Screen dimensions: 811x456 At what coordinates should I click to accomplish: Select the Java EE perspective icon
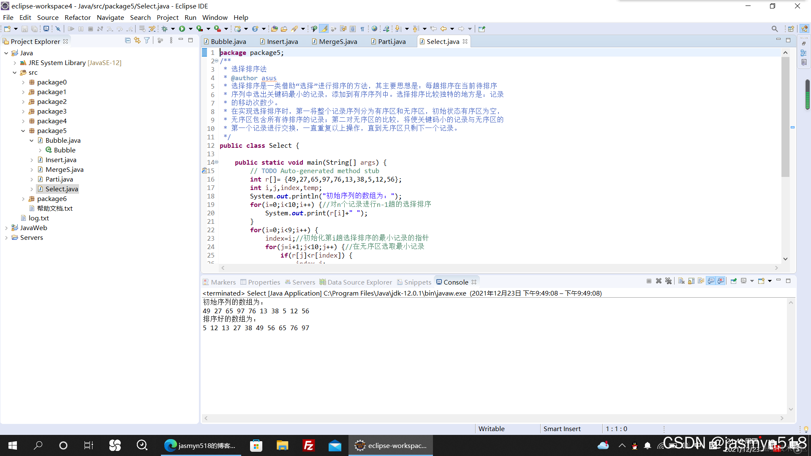click(x=804, y=29)
